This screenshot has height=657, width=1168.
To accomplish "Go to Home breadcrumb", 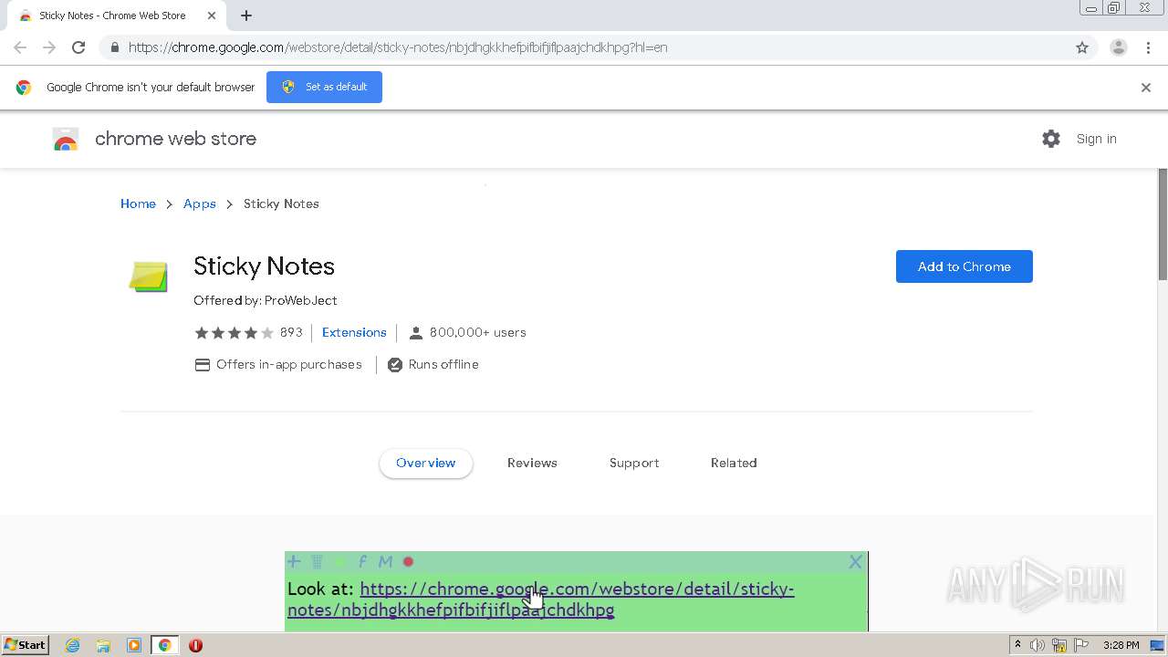I will click(138, 203).
